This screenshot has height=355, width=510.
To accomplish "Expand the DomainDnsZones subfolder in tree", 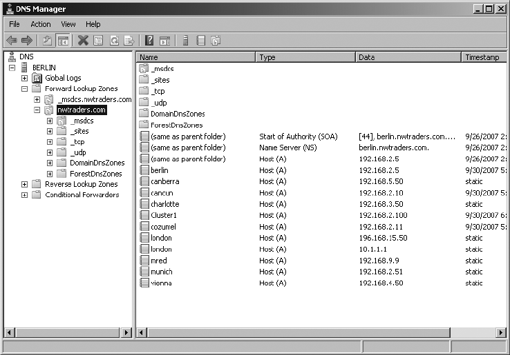I will [x=50, y=163].
